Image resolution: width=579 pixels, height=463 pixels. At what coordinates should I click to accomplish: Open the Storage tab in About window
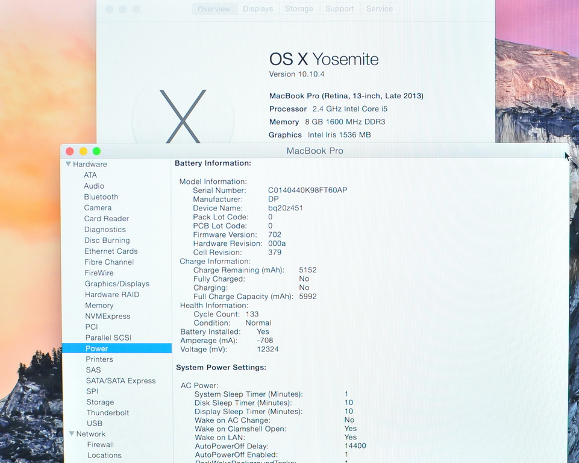coord(299,9)
